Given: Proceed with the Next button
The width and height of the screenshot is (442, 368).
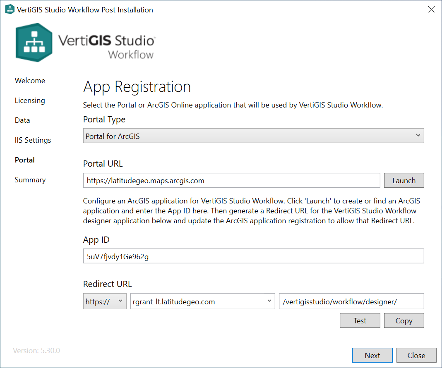Looking at the screenshot, I should 372,355.
